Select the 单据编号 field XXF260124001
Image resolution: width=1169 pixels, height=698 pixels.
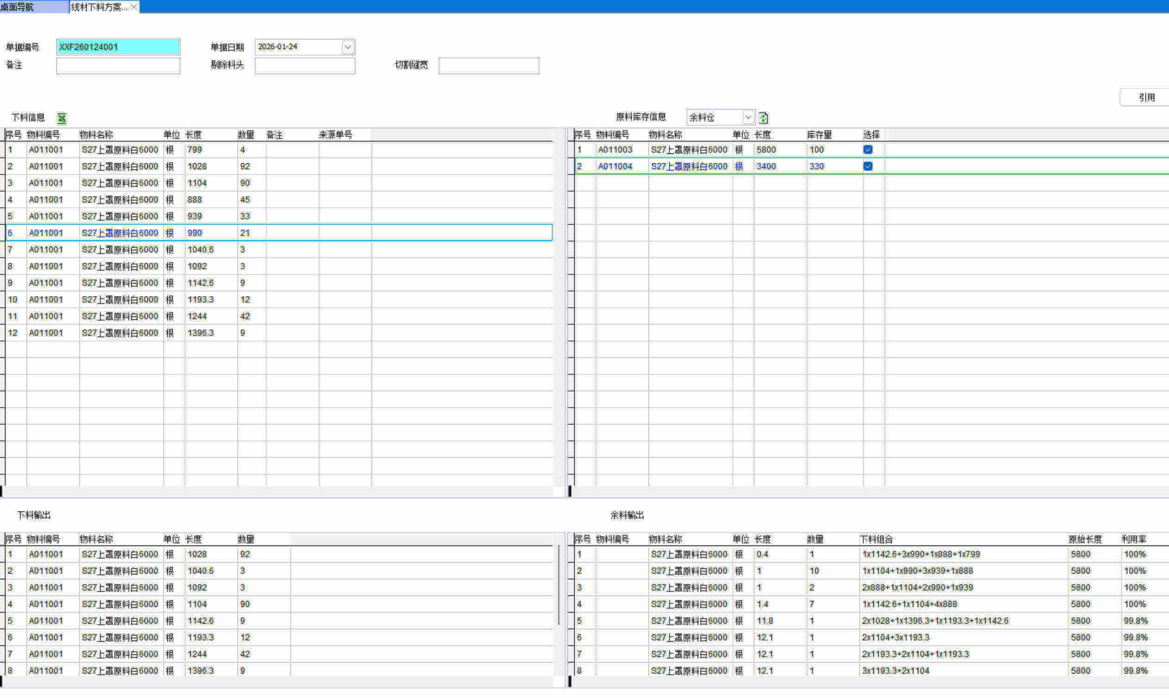118,47
